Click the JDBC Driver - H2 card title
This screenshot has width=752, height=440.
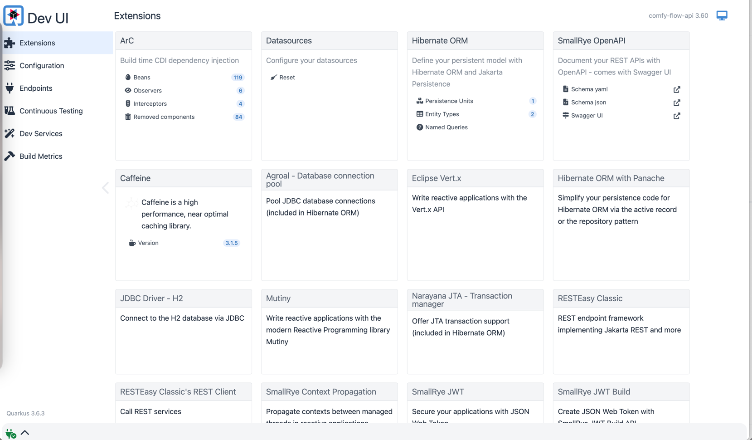click(x=151, y=298)
